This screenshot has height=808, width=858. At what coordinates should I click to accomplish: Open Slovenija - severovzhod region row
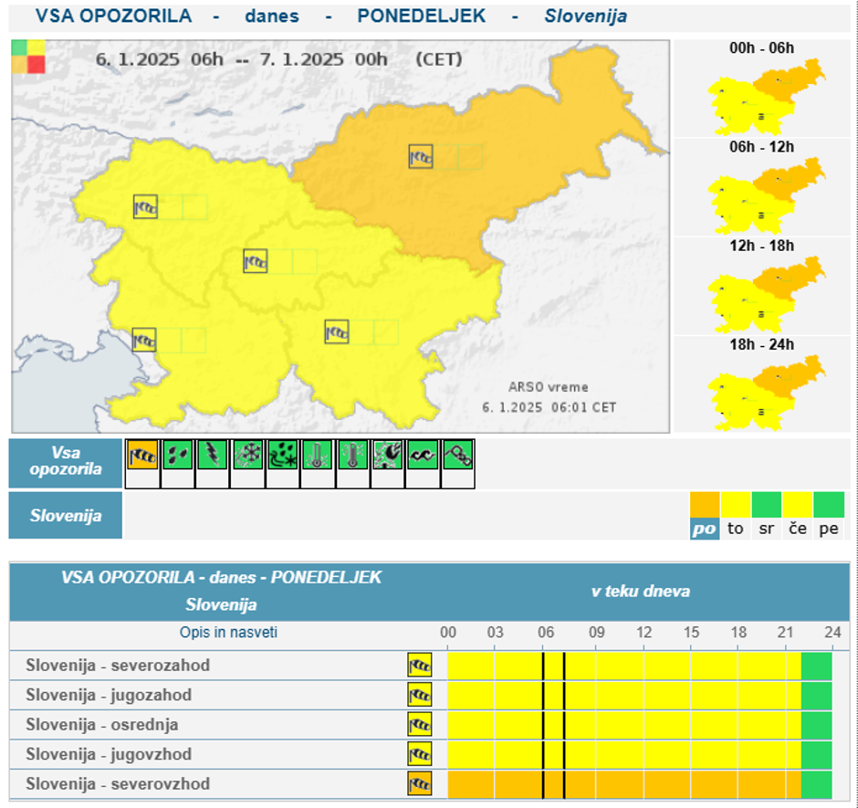pyautogui.click(x=118, y=784)
